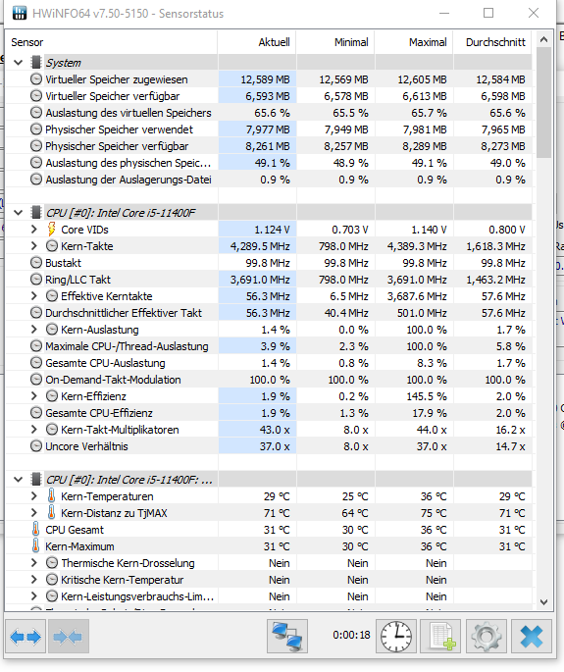The width and height of the screenshot is (564, 672).
Task: Click the collapse-columns arrows button
Action: point(68,637)
